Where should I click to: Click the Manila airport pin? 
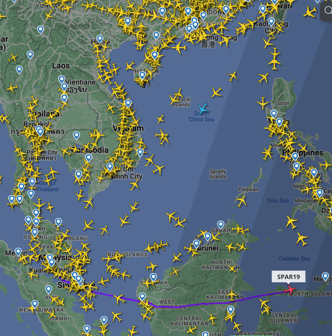pos(279,122)
